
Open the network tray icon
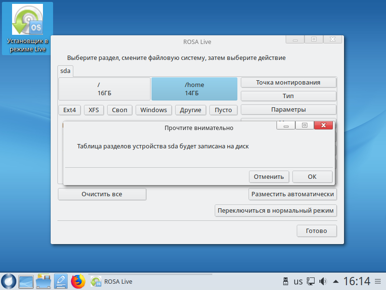[311, 281]
